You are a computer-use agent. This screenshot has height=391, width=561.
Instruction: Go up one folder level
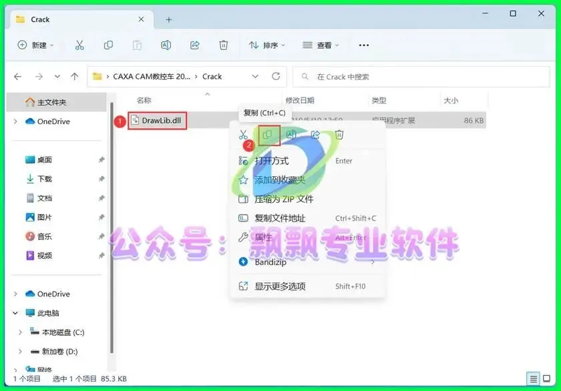click(74, 77)
